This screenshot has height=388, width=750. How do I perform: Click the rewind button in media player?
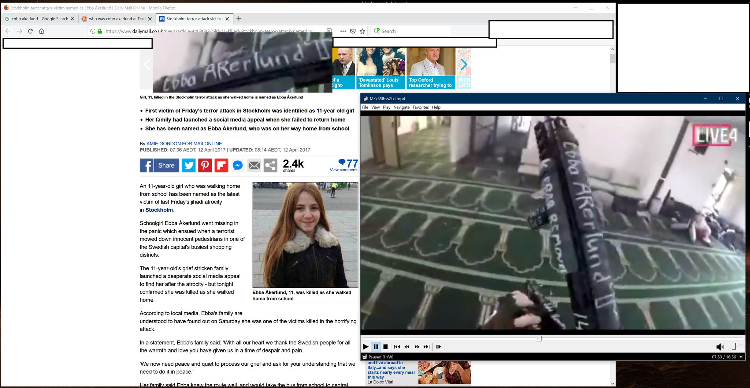click(407, 347)
